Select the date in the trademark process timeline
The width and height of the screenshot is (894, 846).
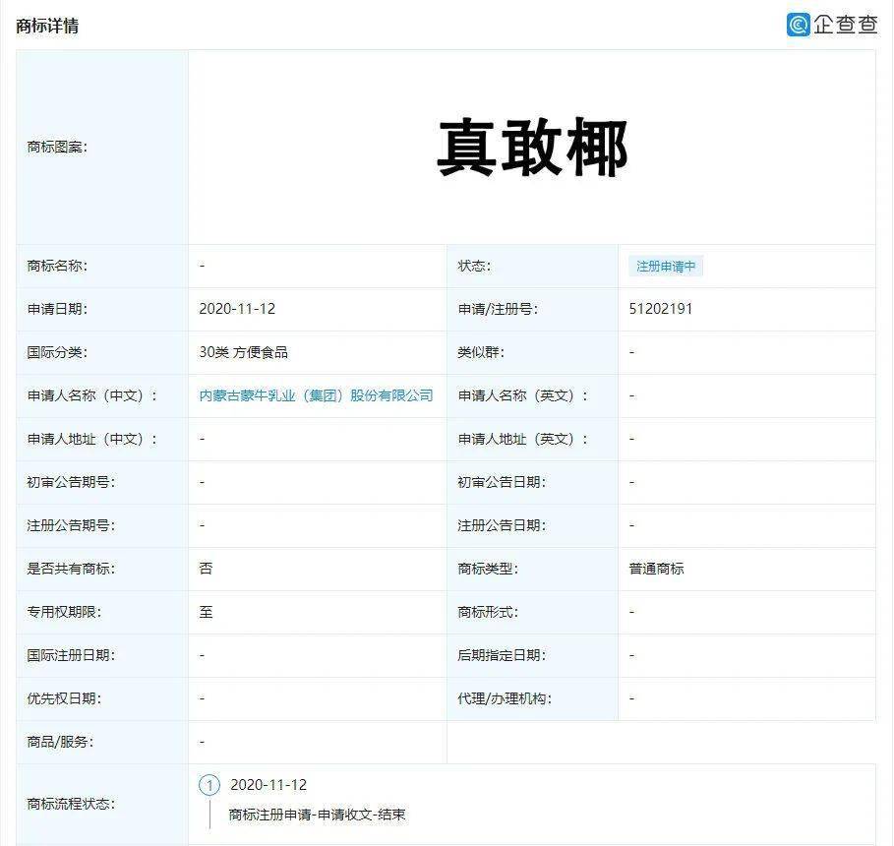click(268, 785)
